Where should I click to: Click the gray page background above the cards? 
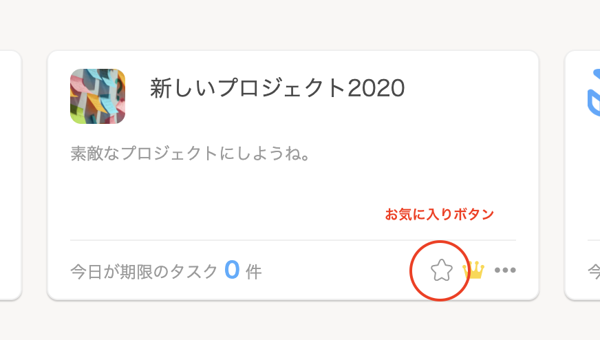tap(300, 23)
